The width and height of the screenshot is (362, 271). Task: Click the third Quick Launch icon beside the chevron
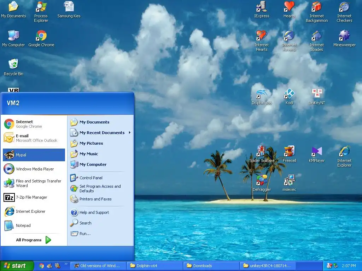click(58, 266)
